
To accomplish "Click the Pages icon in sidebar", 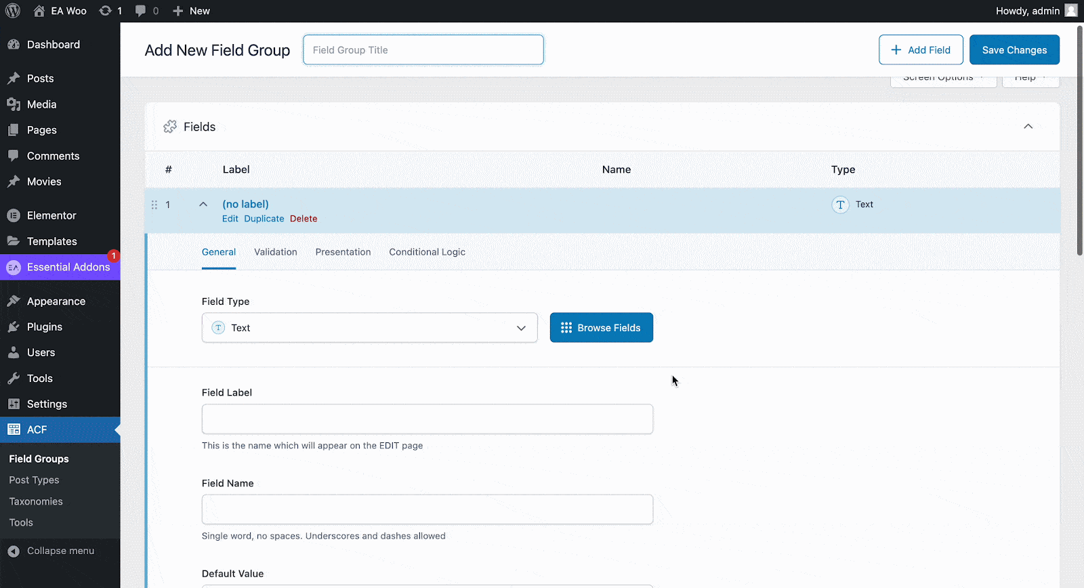I will click(14, 130).
